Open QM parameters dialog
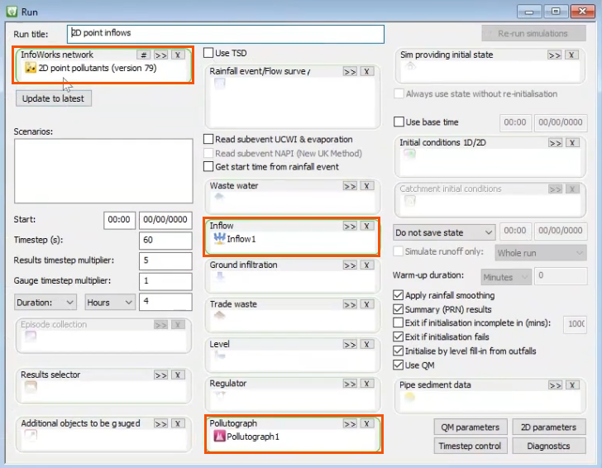 click(x=471, y=427)
